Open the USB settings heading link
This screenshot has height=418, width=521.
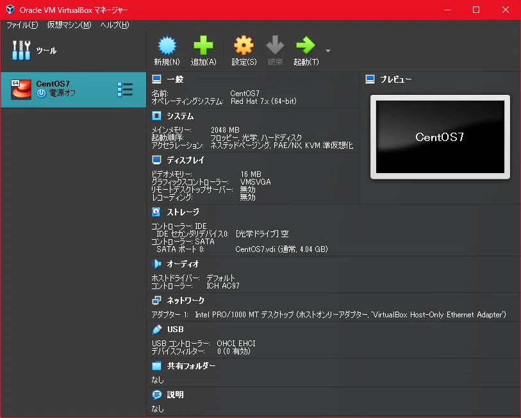tap(176, 330)
